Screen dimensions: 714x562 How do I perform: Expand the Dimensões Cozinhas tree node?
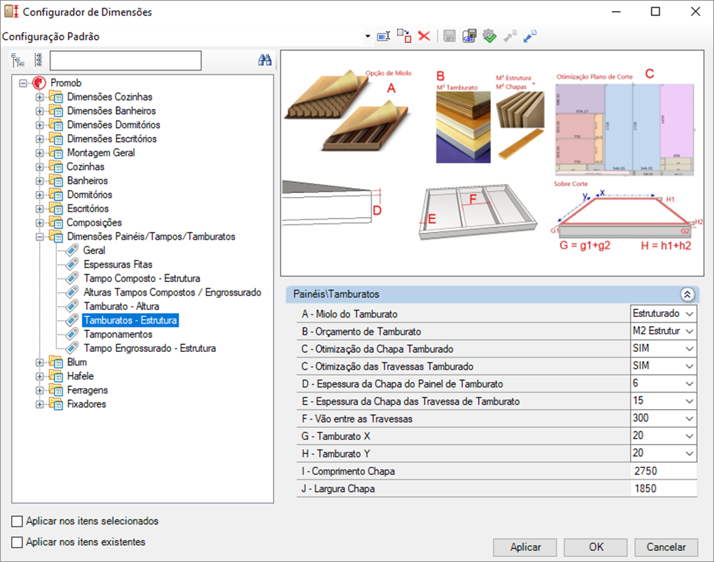(x=40, y=97)
